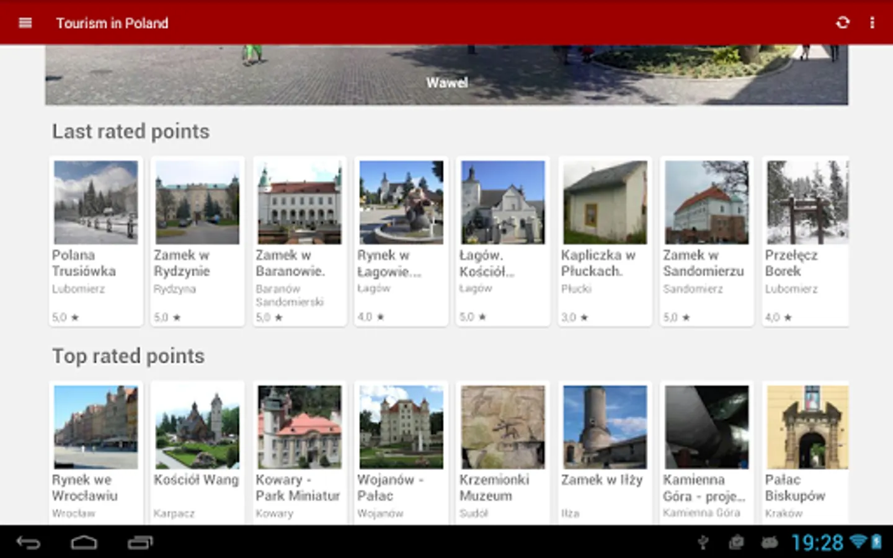Tap the Android home button

tap(84, 543)
